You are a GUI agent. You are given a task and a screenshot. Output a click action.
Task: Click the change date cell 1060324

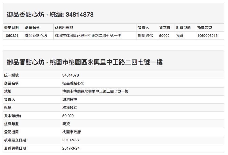pos(11,35)
